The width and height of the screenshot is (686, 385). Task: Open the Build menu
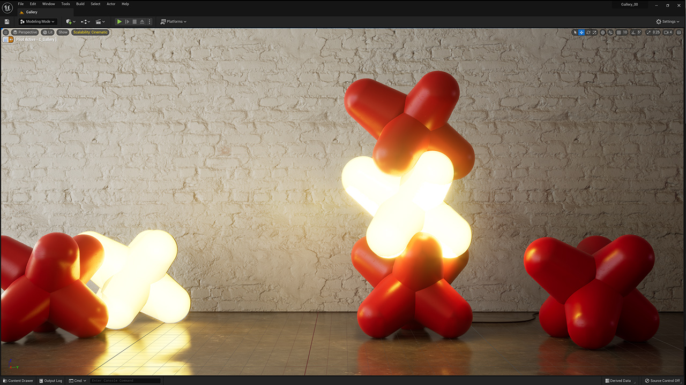tap(80, 4)
